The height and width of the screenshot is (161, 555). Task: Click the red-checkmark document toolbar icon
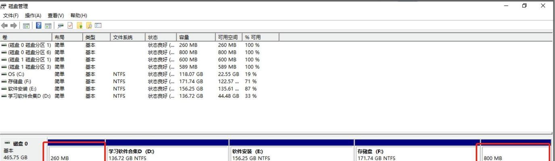point(70,26)
